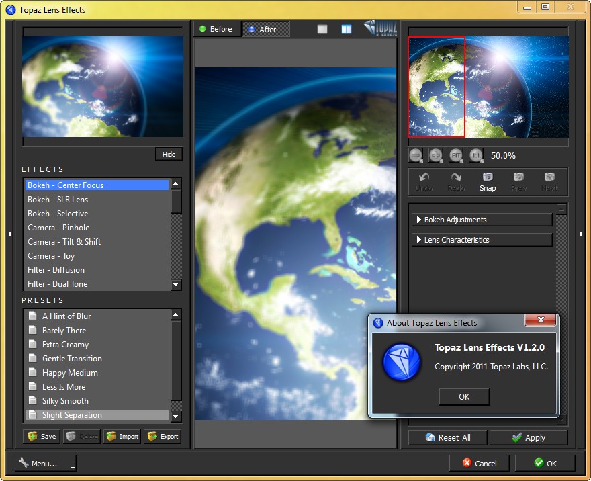Select Camera - Tilt & Shift effect
591x481 pixels.
tap(97, 242)
